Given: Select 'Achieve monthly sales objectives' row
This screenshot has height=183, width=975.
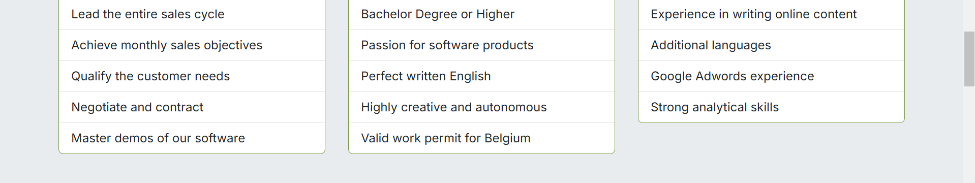Looking at the screenshot, I should [x=192, y=45].
